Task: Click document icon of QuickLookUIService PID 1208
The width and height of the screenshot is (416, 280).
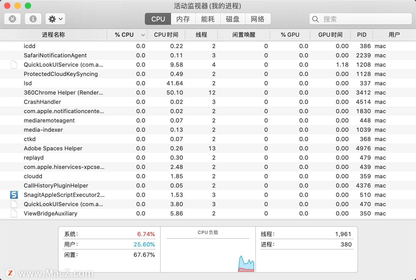Action: (x=14, y=65)
